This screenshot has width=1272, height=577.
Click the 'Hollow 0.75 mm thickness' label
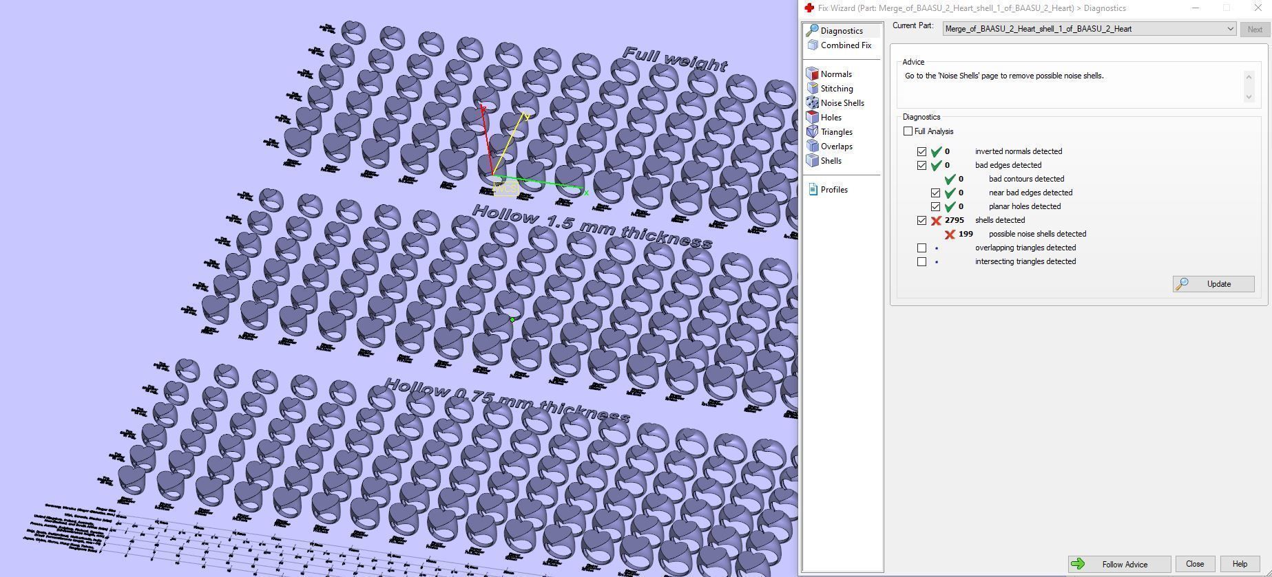[507, 400]
